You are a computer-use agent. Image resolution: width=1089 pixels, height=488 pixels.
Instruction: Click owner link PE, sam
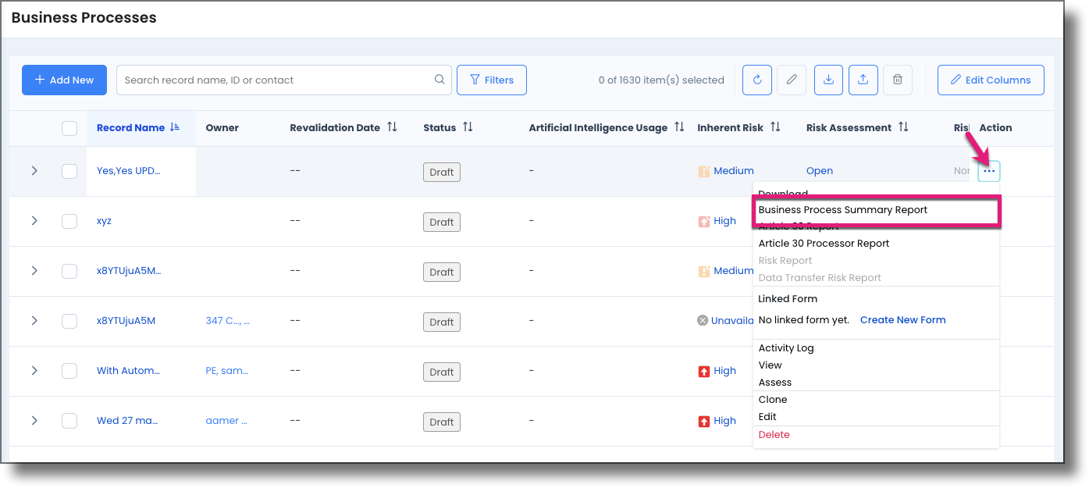pos(226,371)
